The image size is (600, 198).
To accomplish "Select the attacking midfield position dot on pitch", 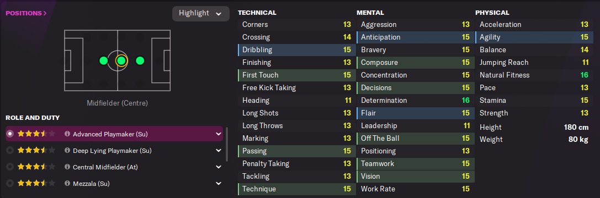I will click(x=140, y=61).
